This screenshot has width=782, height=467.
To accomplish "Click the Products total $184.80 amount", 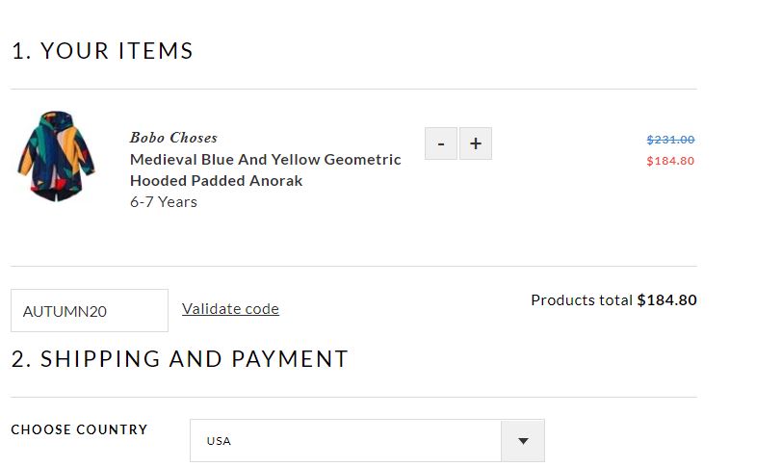I will (666, 300).
